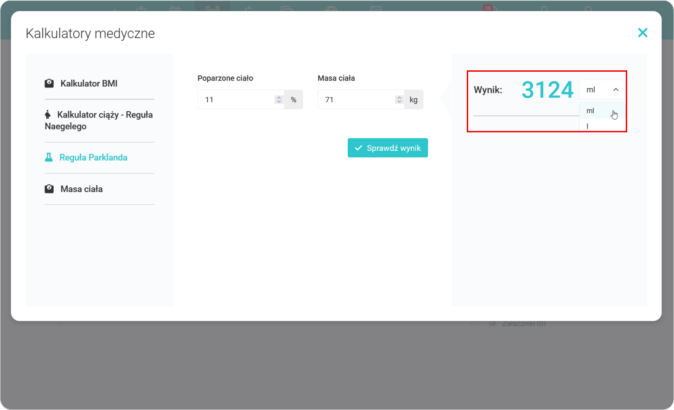Choose the "l" option in unit list

(x=602, y=126)
